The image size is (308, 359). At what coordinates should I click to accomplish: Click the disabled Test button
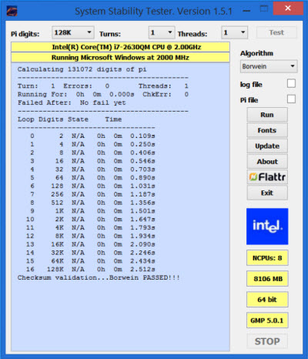[x=276, y=32]
